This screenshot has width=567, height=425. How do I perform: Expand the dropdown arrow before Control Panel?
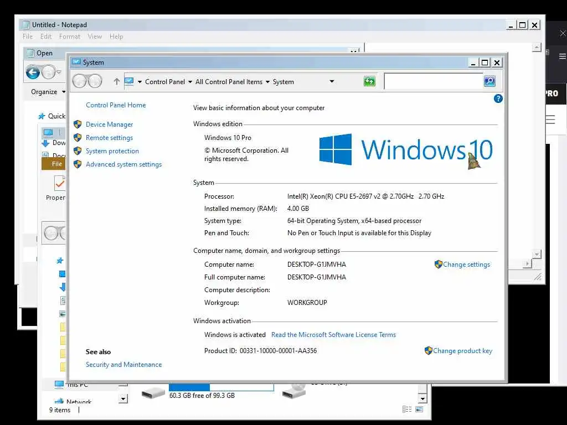140,82
